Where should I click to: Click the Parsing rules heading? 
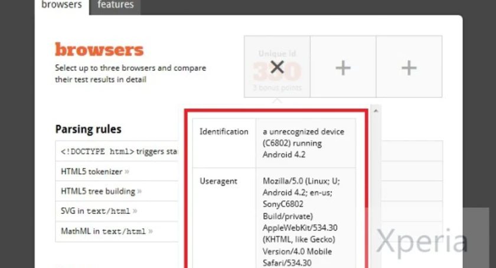[88, 129]
